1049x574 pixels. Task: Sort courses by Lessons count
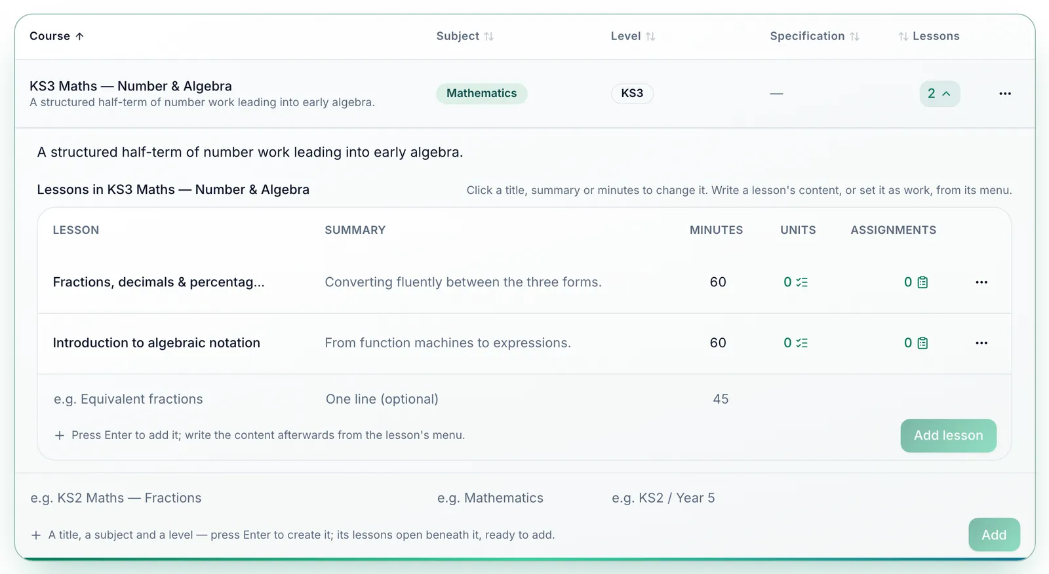[x=929, y=36]
